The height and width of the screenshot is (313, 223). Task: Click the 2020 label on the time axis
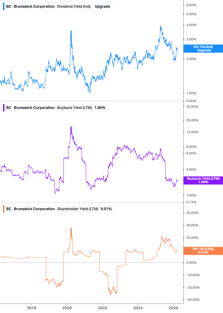(x=67, y=307)
